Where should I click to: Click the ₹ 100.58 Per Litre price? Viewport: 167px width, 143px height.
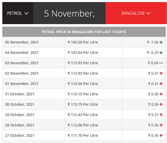click(83, 42)
